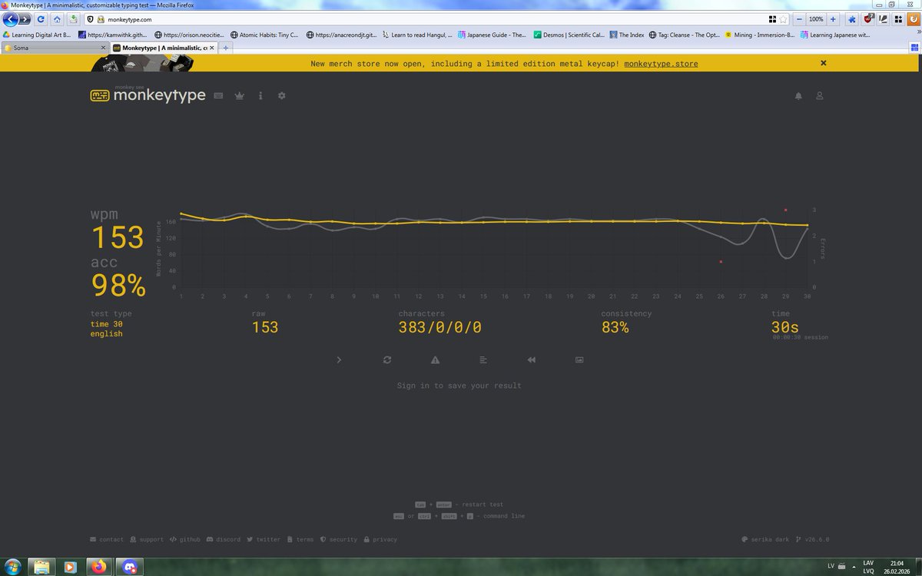
Task: Bookmark this page with star icon
Action: point(783,18)
